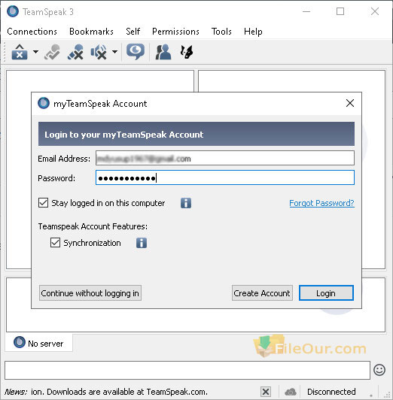Open the Forgot Password? link
393x400 pixels.
tap(321, 203)
